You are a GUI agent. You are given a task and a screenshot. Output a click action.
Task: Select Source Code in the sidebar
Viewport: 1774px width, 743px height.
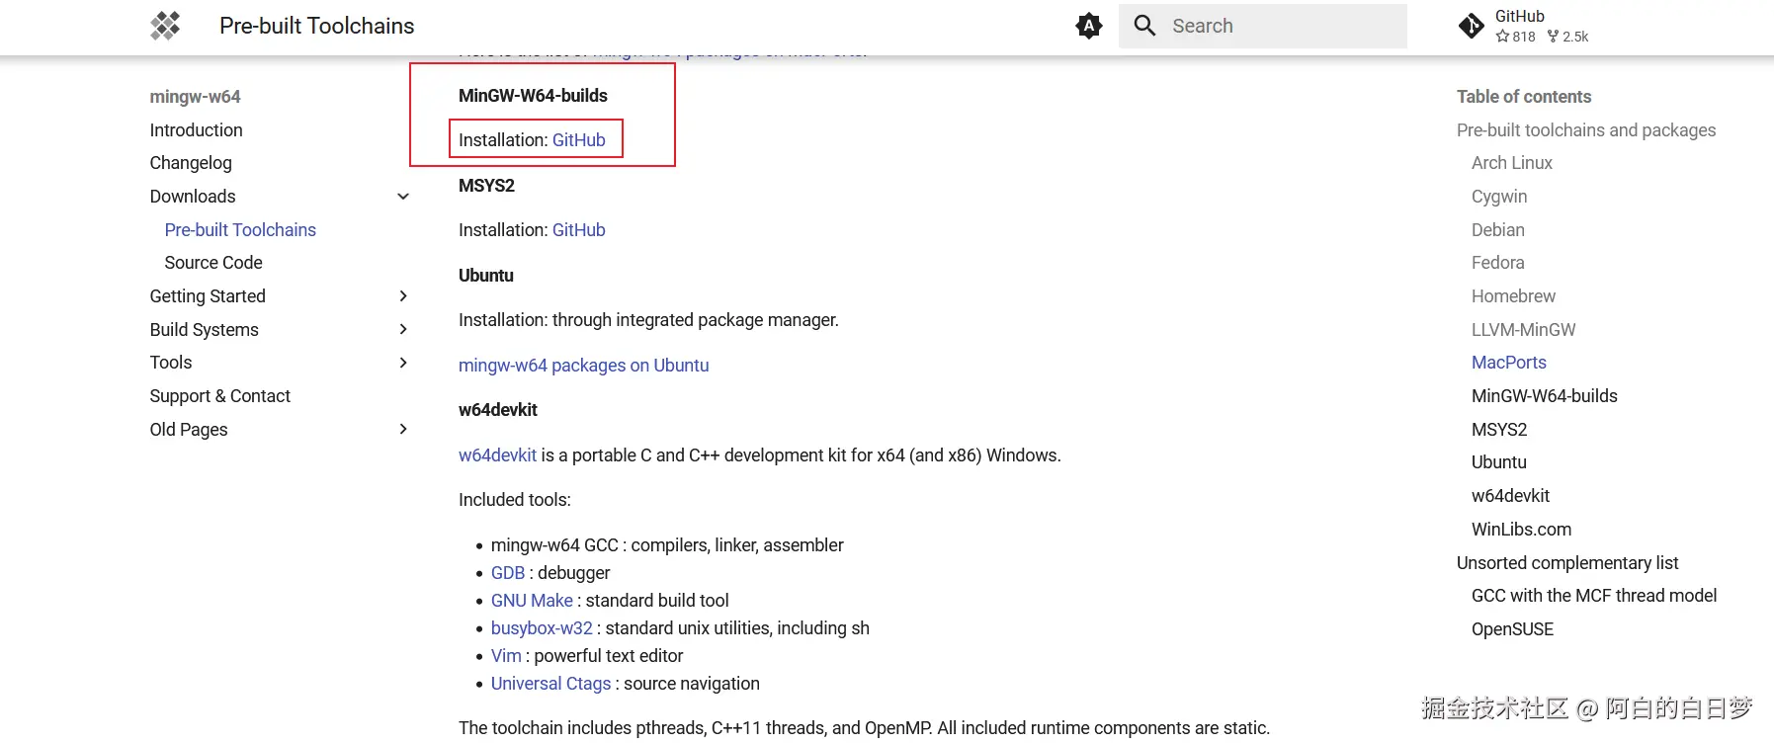213,263
